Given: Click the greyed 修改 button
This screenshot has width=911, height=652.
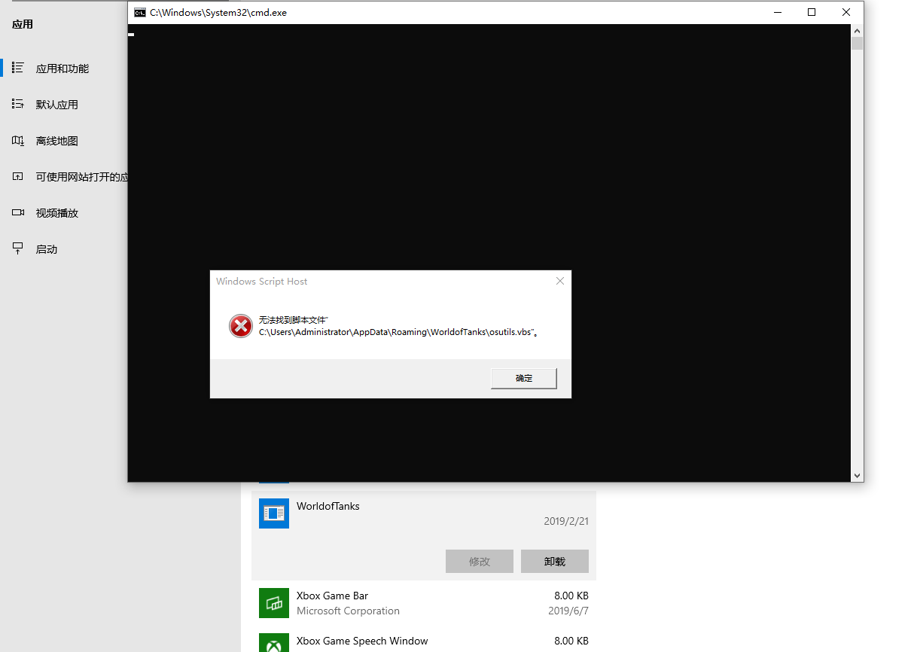Looking at the screenshot, I should click(480, 561).
